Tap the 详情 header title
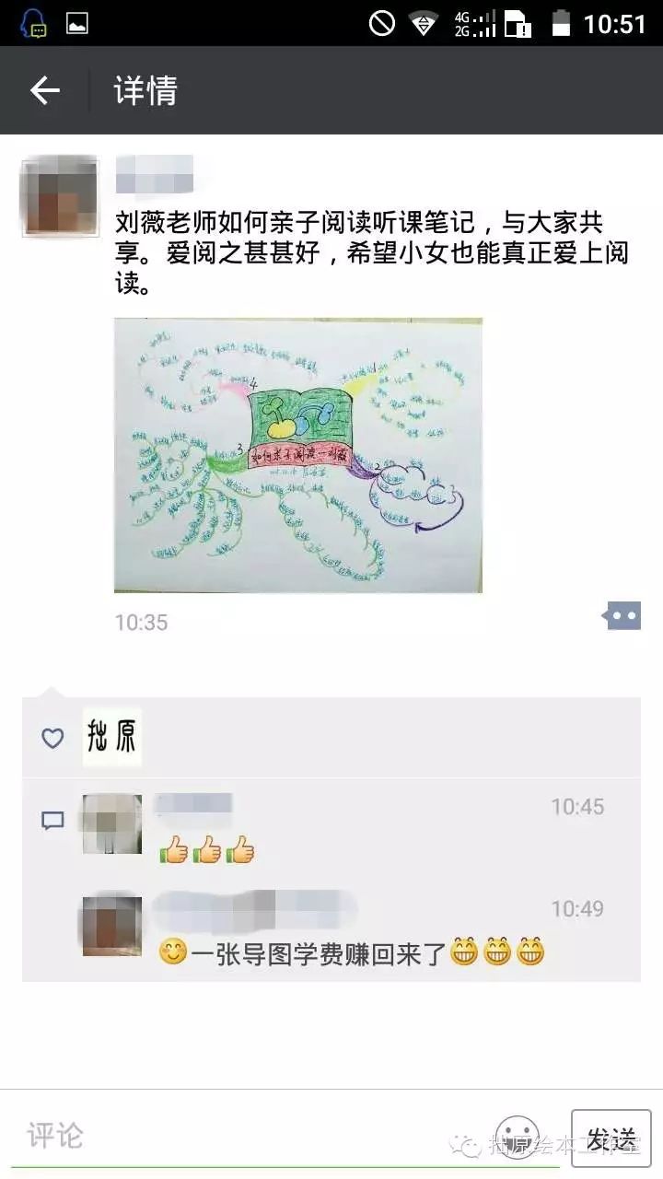Screen dimensions: 663x1179 (145, 90)
